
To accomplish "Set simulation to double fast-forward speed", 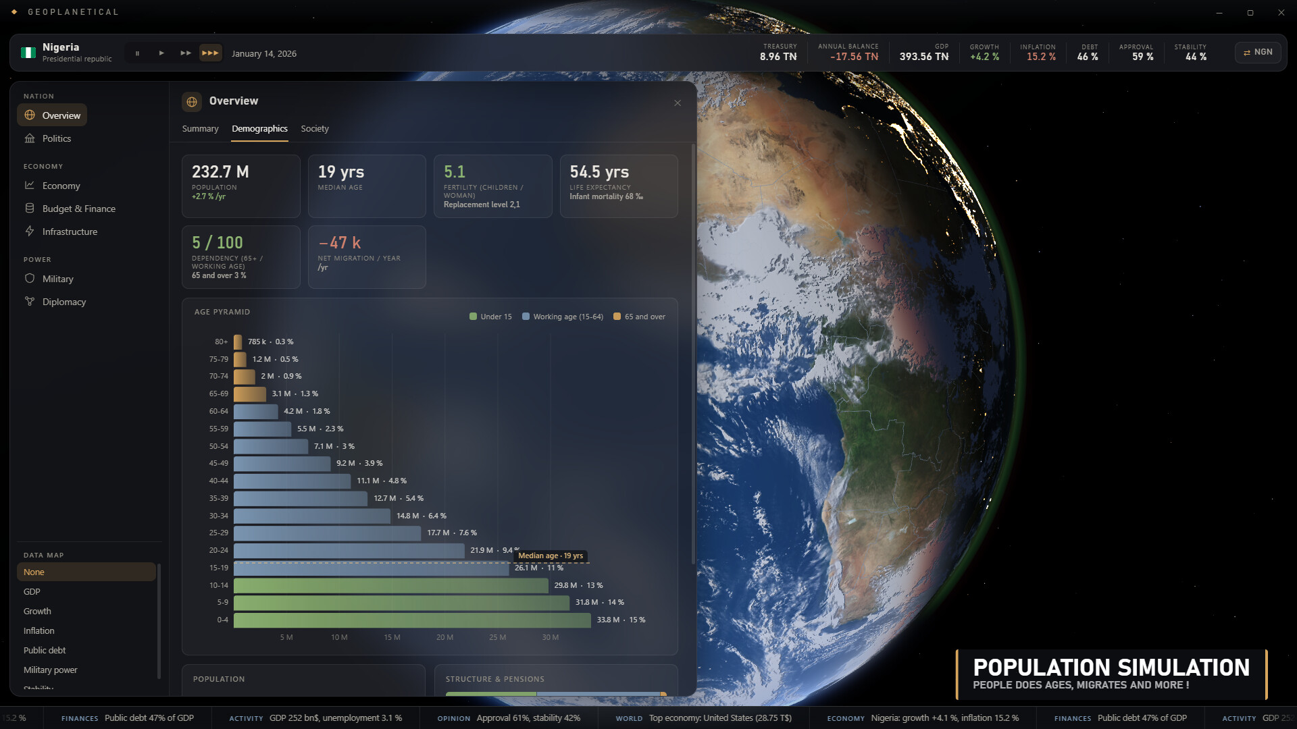I will [185, 53].
